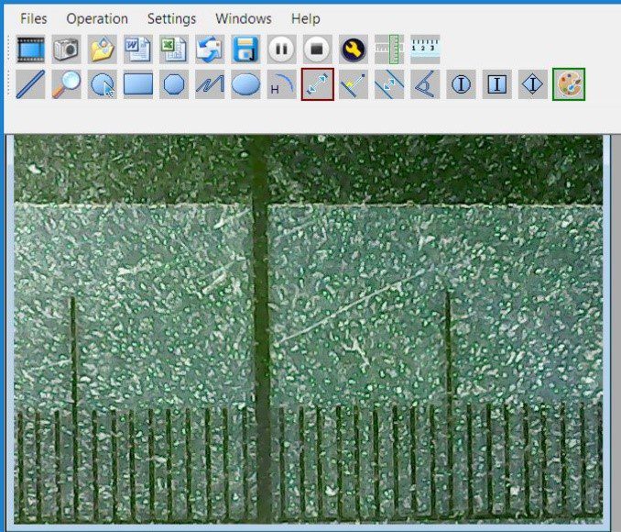Select the angle measurement tool
The height and width of the screenshot is (532, 621).
pyautogui.click(x=424, y=85)
